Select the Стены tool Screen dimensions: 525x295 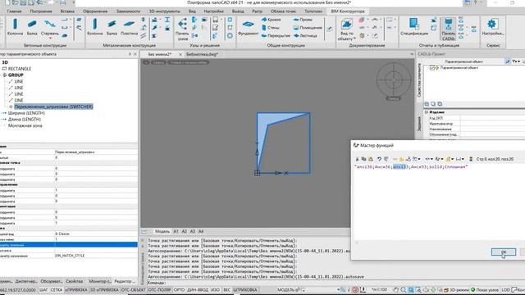point(271,28)
